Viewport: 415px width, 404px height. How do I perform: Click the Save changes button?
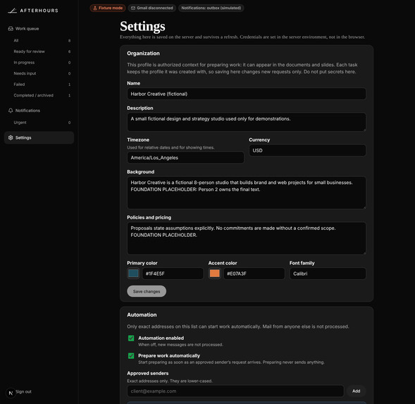coord(147,291)
